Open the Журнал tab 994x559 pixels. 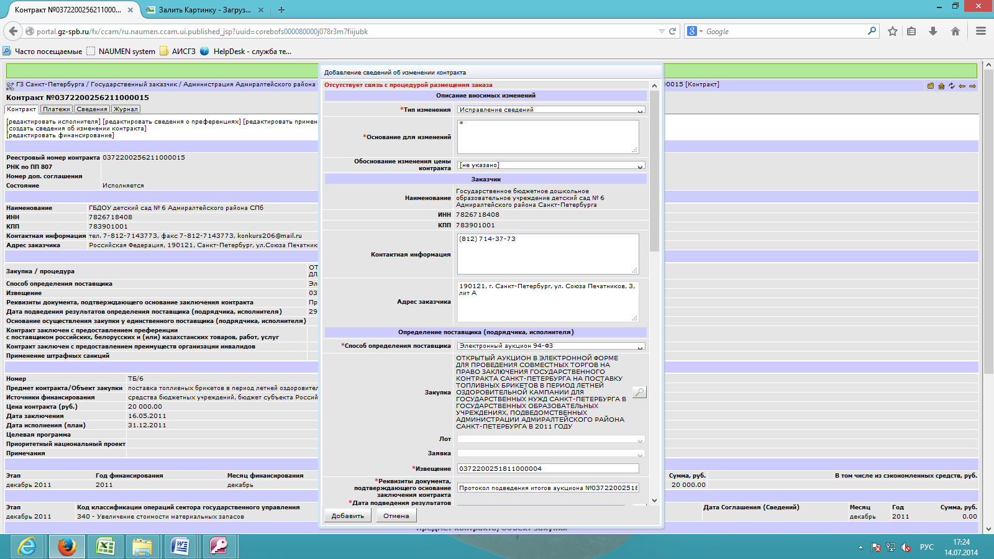point(125,109)
